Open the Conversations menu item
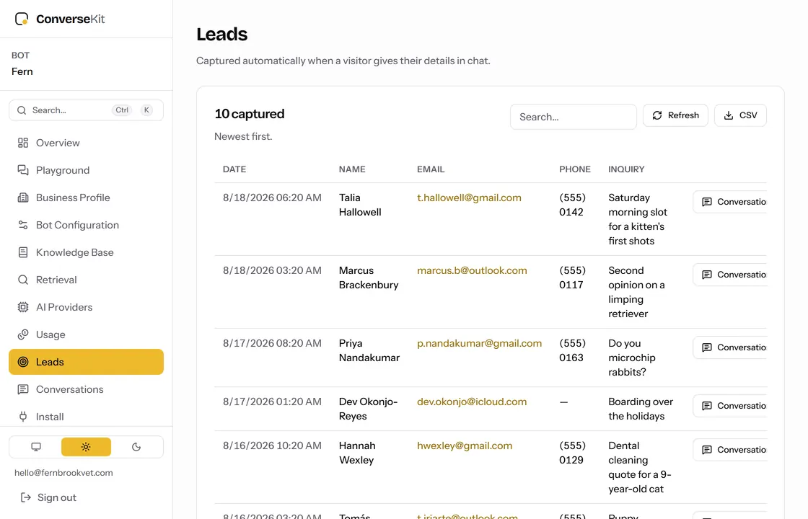808x519 pixels. click(86, 389)
